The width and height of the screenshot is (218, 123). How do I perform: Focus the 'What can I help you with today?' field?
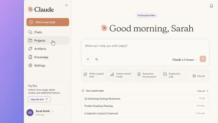click(x=145, y=46)
